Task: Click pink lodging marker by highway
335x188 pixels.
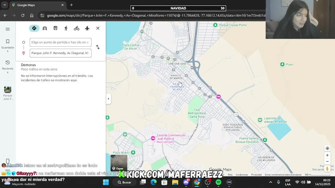Action: click(219, 97)
